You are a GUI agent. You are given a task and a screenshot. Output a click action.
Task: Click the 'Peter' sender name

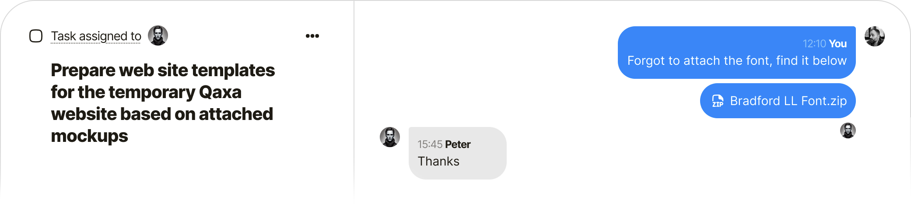458,144
